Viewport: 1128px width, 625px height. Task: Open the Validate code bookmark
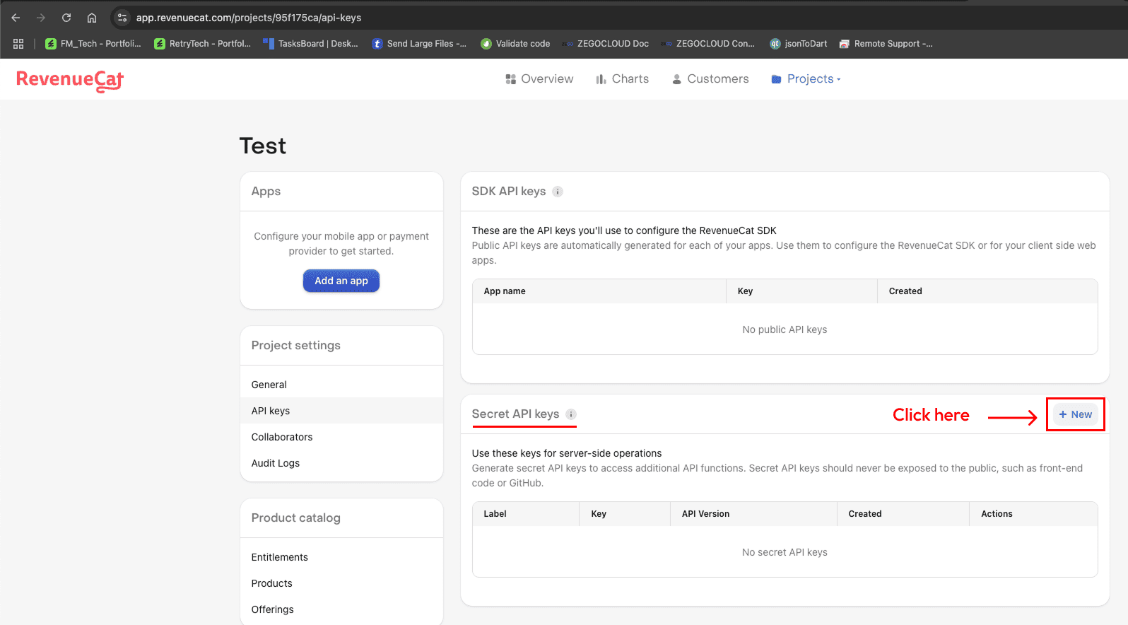click(x=515, y=44)
